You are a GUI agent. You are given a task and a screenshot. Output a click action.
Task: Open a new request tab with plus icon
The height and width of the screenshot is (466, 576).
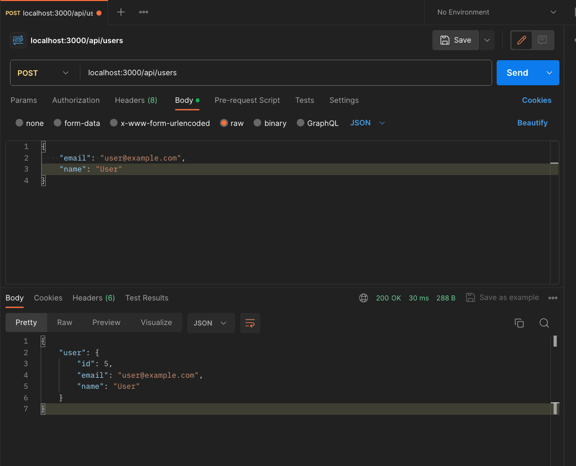(x=121, y=12)
